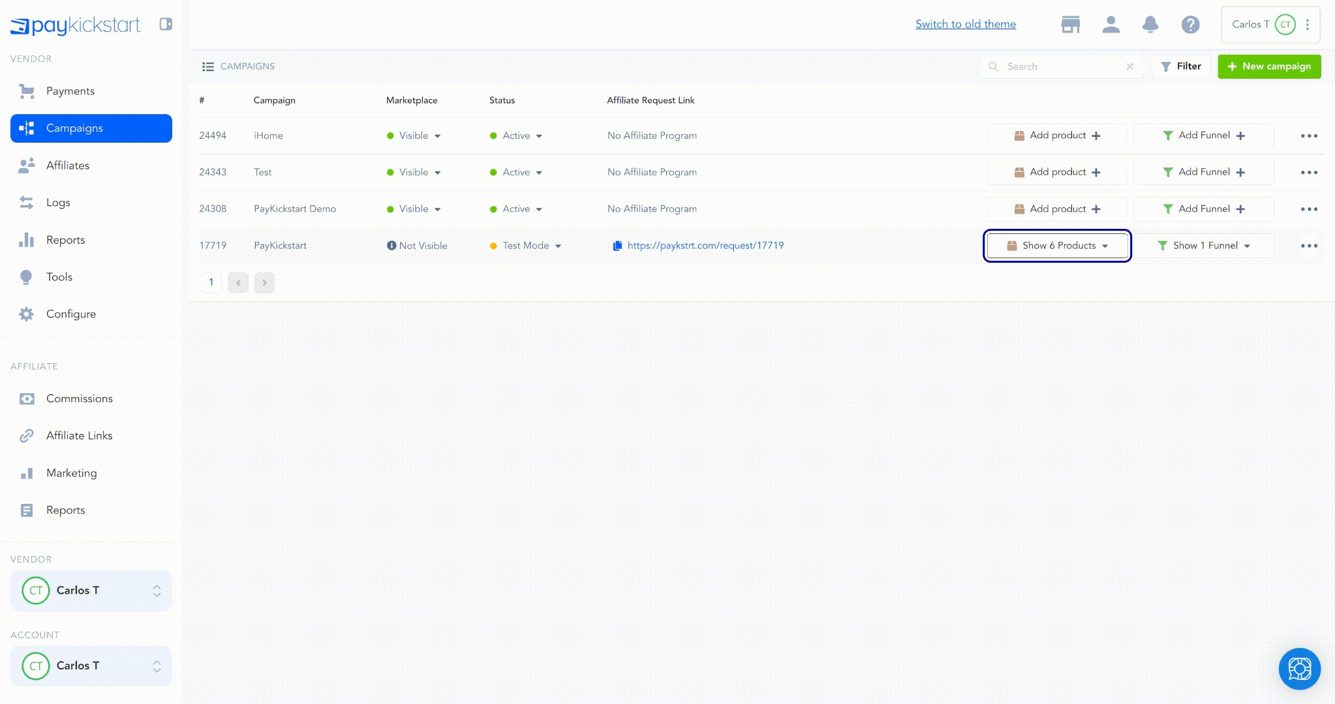Click the copy icon beside the affiliate request link
1335x704 pixels.
click(x=617, y=246)
